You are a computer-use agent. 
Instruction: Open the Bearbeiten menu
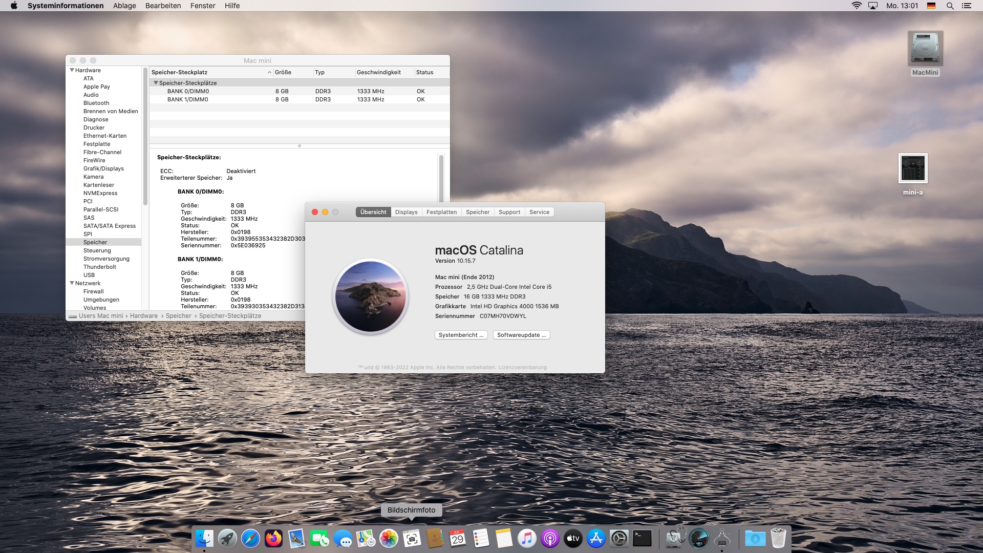163,6
